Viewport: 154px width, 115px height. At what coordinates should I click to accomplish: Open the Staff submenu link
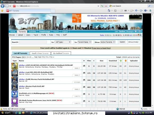[65, 35]
